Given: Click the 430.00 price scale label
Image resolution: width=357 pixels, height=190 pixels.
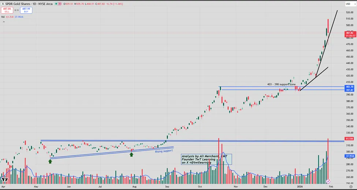Looking at the screenshot, I should pos(349,70).
